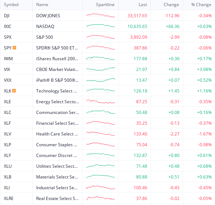Click the change value -2.27

click(x=175, y=134)
